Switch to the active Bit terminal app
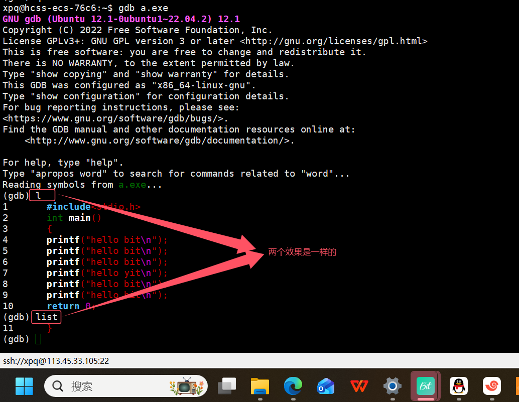519x402 pixels. 425,386
